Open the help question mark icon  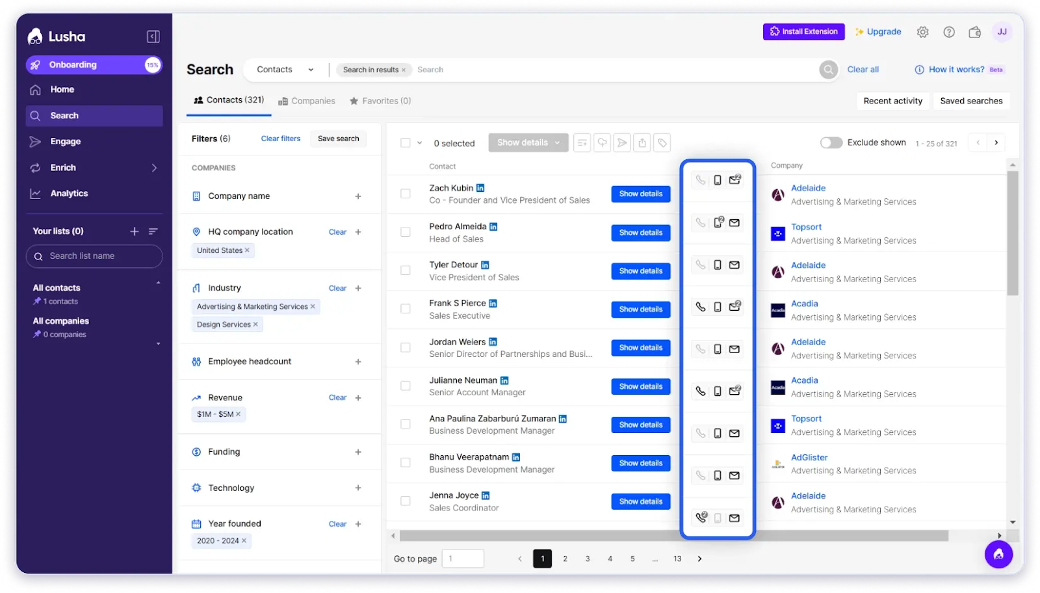pyautogui.click(x=949, y=32)
